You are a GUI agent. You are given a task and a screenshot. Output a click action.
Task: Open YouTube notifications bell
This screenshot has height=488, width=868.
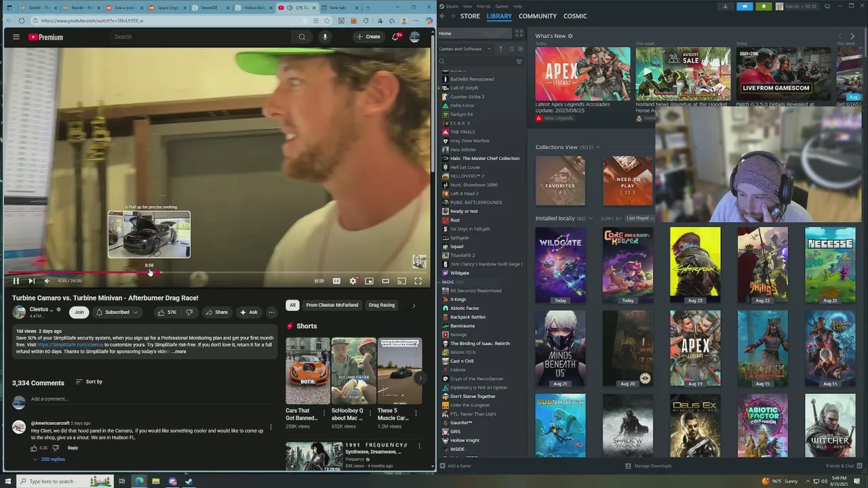pos(395,37)
